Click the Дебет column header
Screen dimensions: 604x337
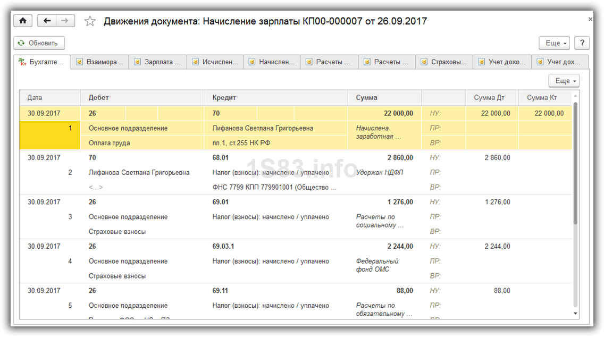coord(142,98)
